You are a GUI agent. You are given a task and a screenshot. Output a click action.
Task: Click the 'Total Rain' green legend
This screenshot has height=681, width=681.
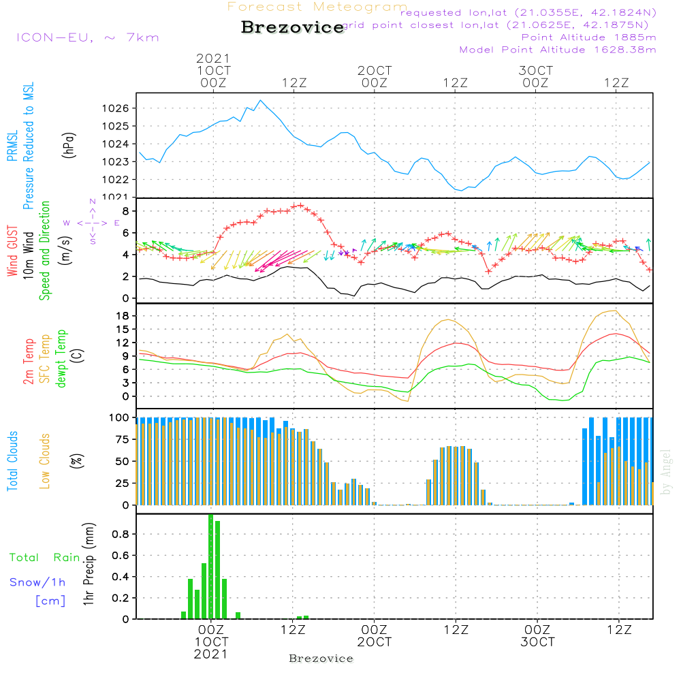(45, 557)
